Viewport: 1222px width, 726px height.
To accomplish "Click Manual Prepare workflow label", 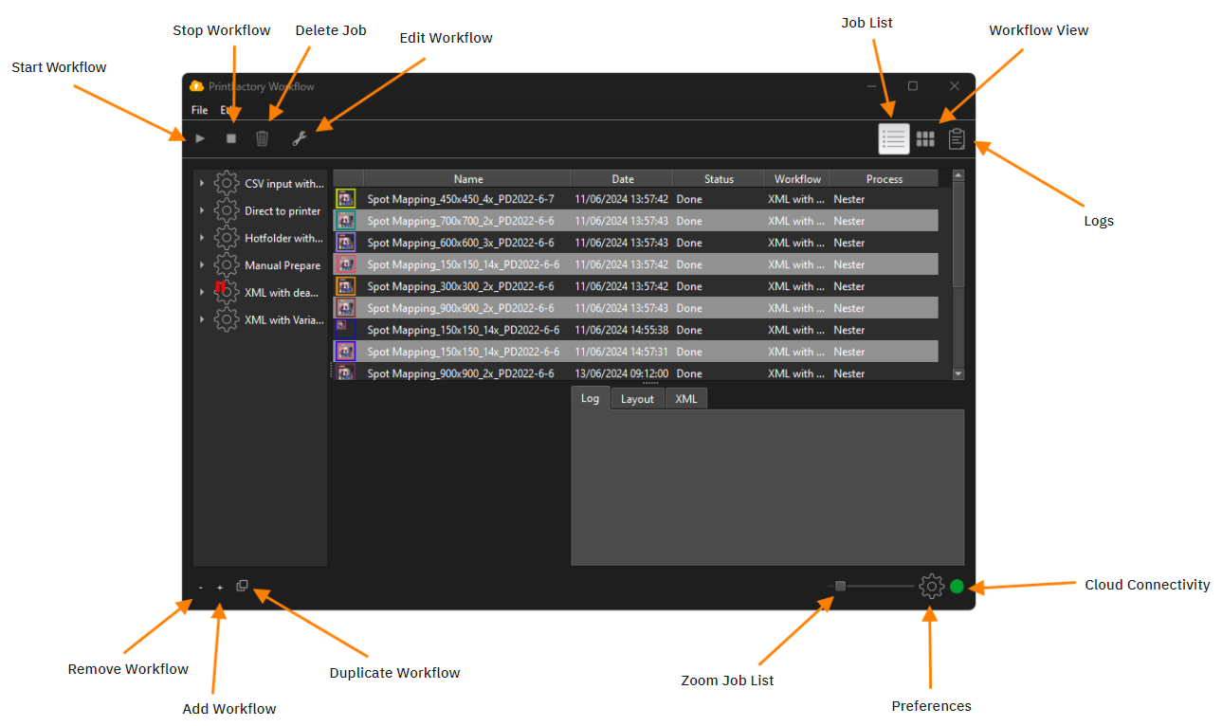I will pos(283,265).
